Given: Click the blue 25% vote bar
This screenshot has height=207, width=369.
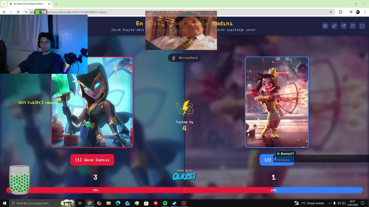Looking at the screenshot, I should (x=318, y=190).
